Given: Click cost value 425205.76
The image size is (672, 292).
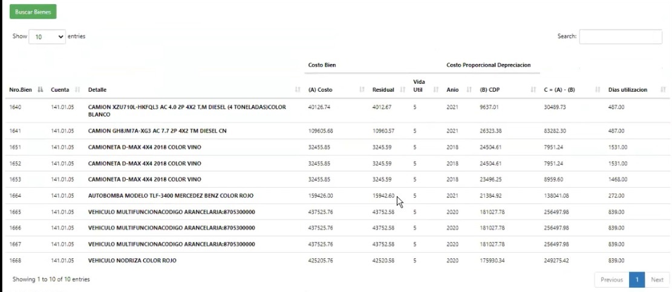Looking at the screenshot, I should tap(321, 261).
